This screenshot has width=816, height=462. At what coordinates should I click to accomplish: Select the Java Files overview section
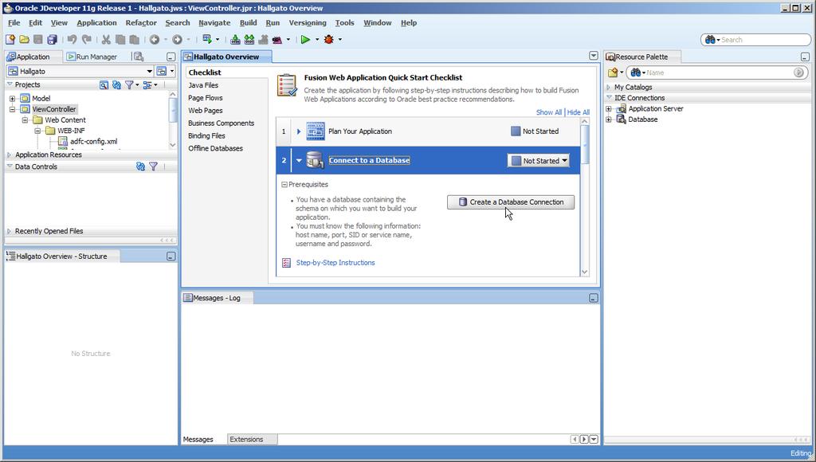(203, 85)
